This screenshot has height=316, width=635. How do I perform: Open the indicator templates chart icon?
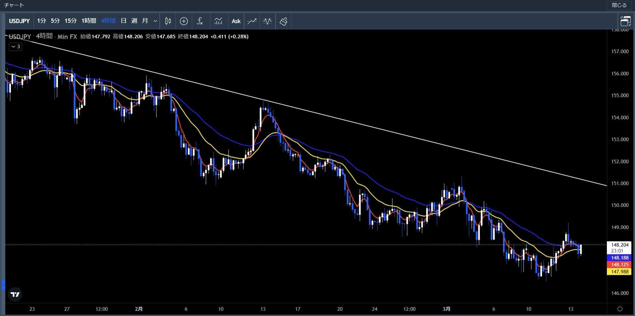click(218, 21)
